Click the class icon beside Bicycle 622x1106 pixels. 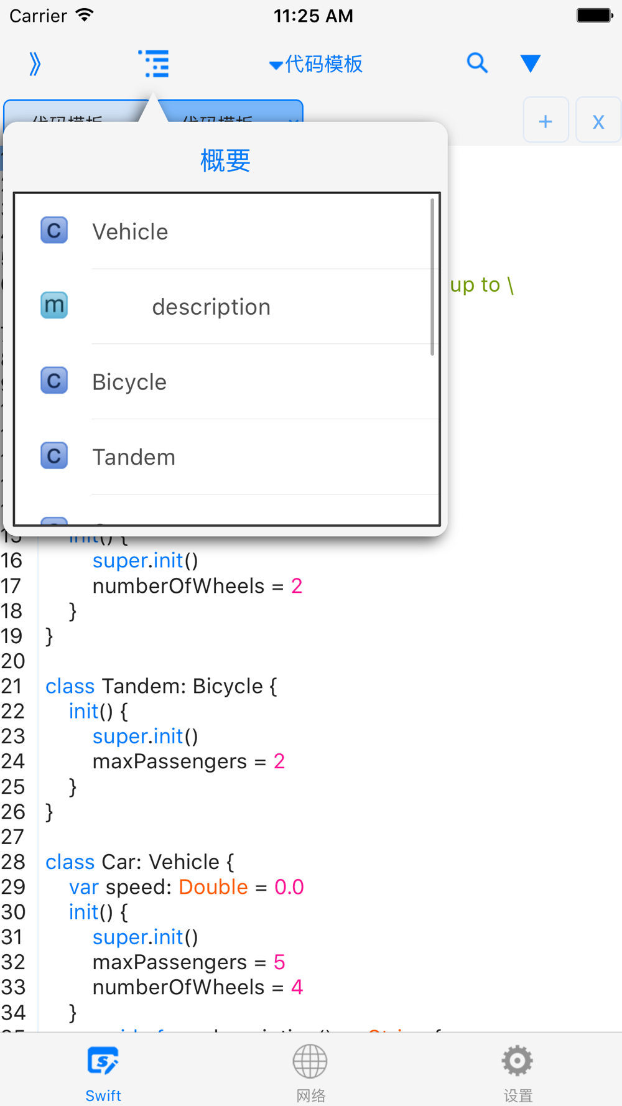coord(54,381)
